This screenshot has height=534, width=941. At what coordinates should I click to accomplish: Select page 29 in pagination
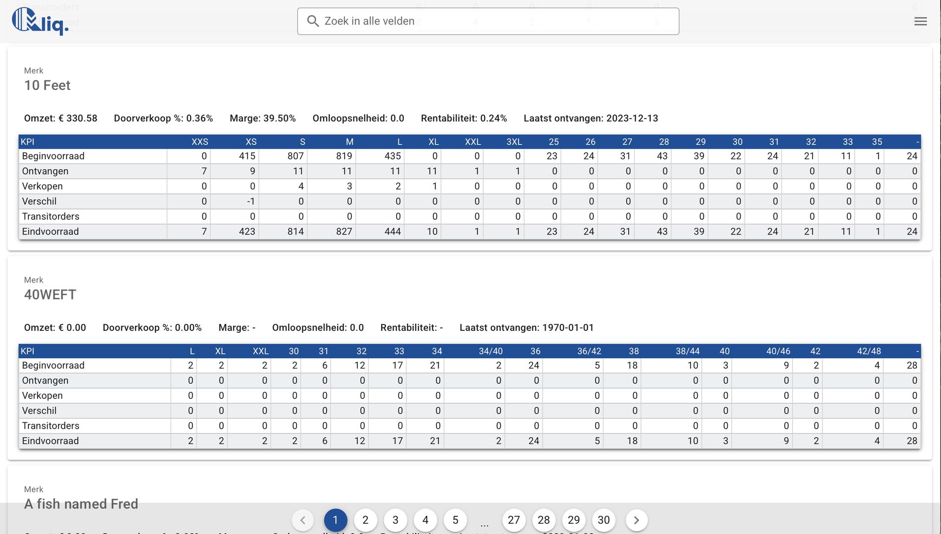click(x=573, y=520)
